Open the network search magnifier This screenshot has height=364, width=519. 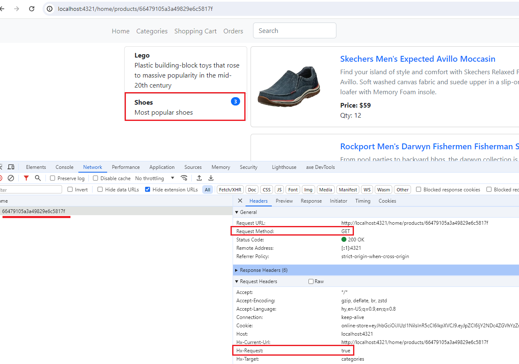[x=38, y=178]
